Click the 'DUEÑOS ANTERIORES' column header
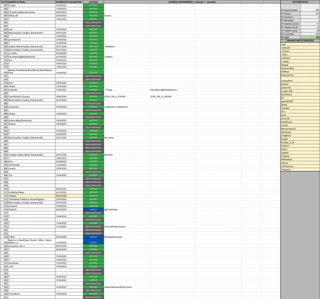The height and width of the screenshot is (299, 320). pyautogui.click(x=192, y=2)
